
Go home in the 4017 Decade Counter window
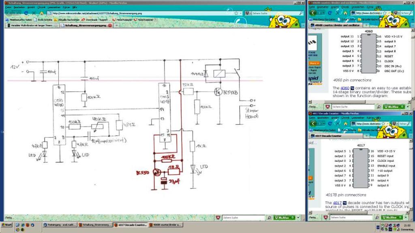(x=345, y=124)
